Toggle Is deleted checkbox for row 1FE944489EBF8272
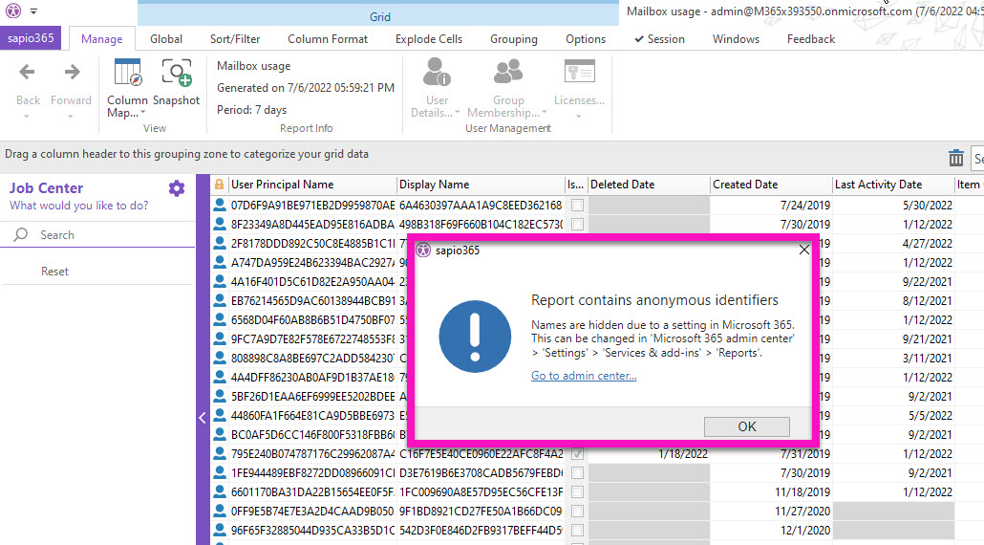Viewport: 984px width, 545px height. tap(577, 472)
